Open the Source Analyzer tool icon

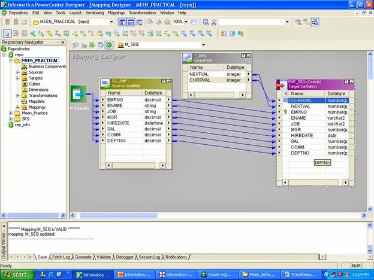point(76,45)
